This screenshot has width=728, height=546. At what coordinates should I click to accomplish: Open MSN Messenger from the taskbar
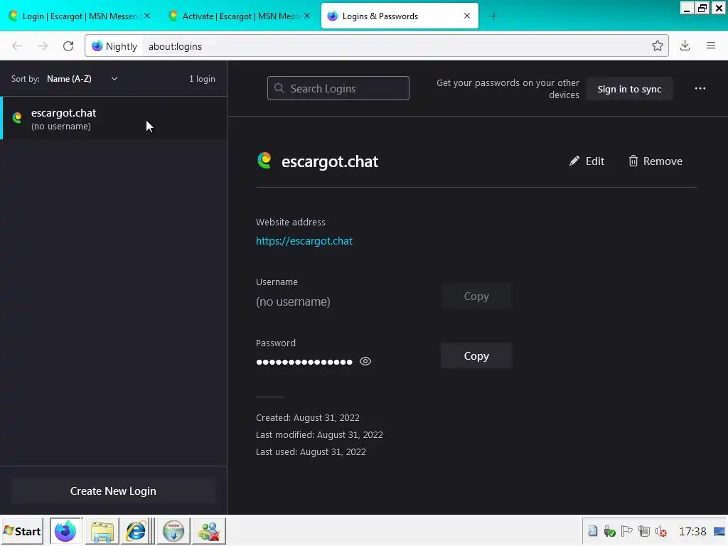pyautogui.click(x=209, y=531)
